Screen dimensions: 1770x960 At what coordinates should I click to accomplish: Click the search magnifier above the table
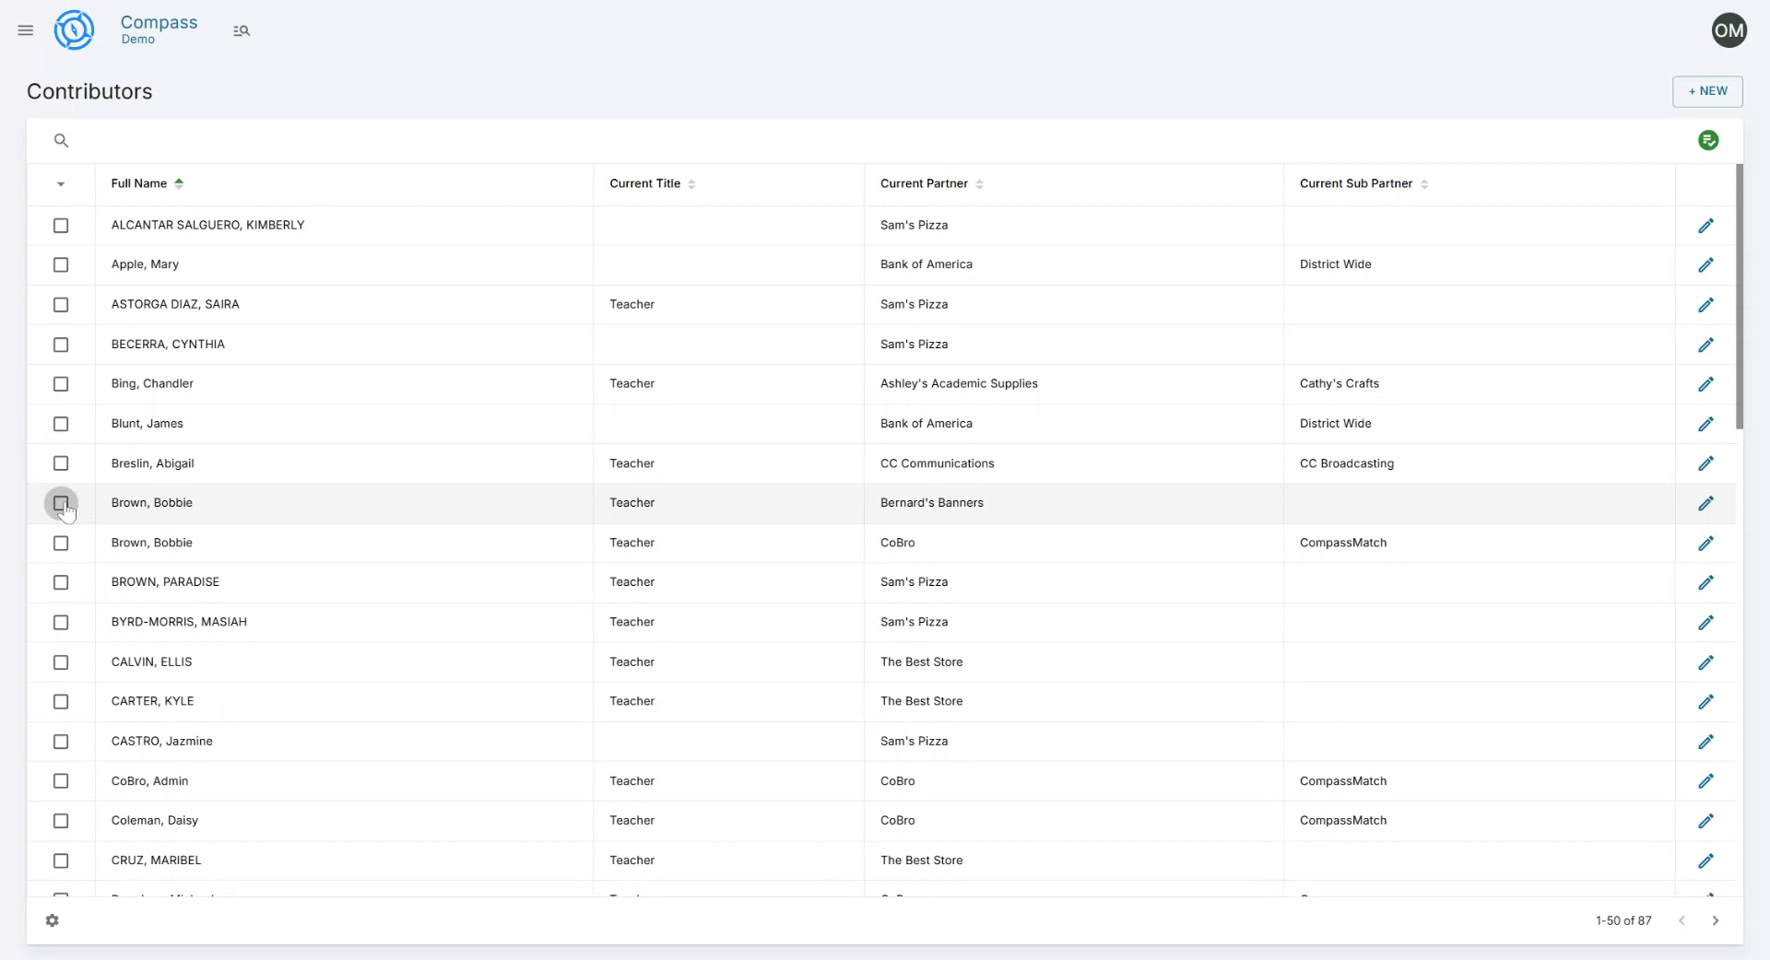(x=61, y=140)
